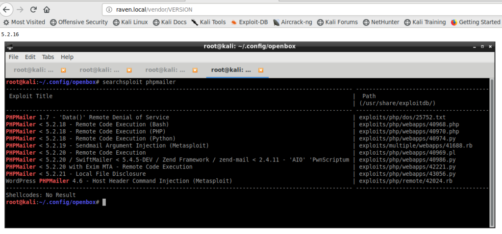Screen dimensions: 502x234
Task: Open the Kali Forums bookmark
Action: tap(337, 22)
